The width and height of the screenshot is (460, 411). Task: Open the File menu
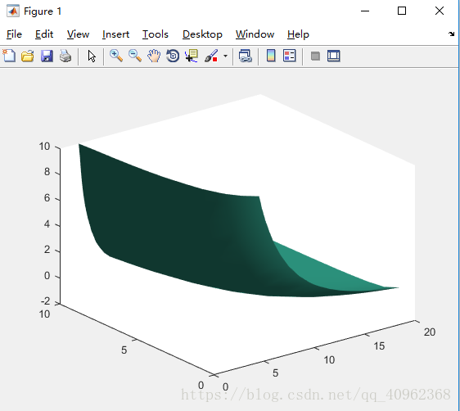pos(14,34)
